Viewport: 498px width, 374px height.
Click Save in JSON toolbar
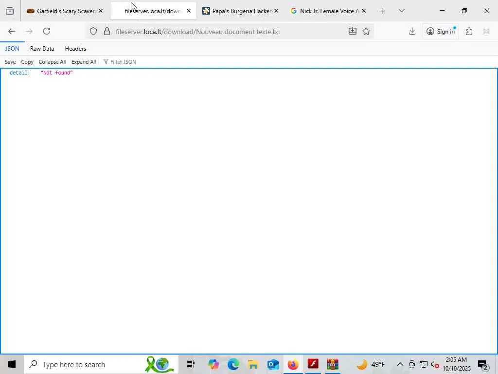[x=10, y=62]
